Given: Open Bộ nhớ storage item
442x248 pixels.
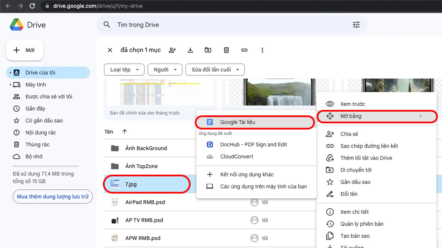Looking at the screenshot, I should tap(48, 156).
